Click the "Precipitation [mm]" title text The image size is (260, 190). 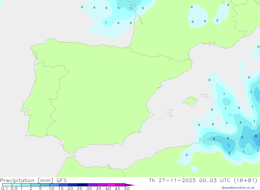pos(27,180)
